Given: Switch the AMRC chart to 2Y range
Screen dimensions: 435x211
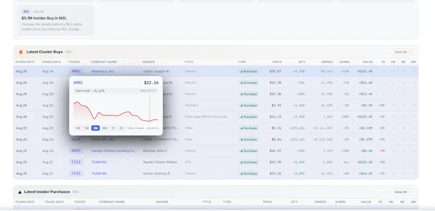Looking at the screenshot, I should point(121,128).
